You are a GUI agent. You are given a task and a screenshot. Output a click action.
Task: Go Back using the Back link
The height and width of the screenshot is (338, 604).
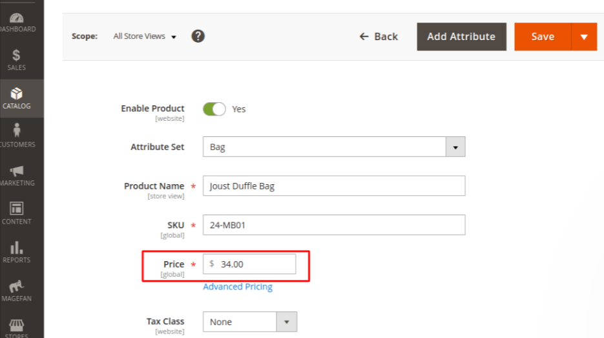[379, 37]
